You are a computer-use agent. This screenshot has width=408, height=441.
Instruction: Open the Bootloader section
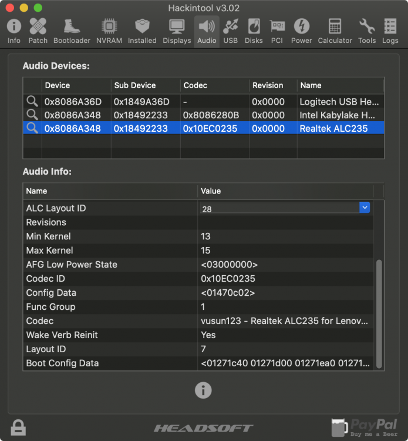click(x=72, y=31)
